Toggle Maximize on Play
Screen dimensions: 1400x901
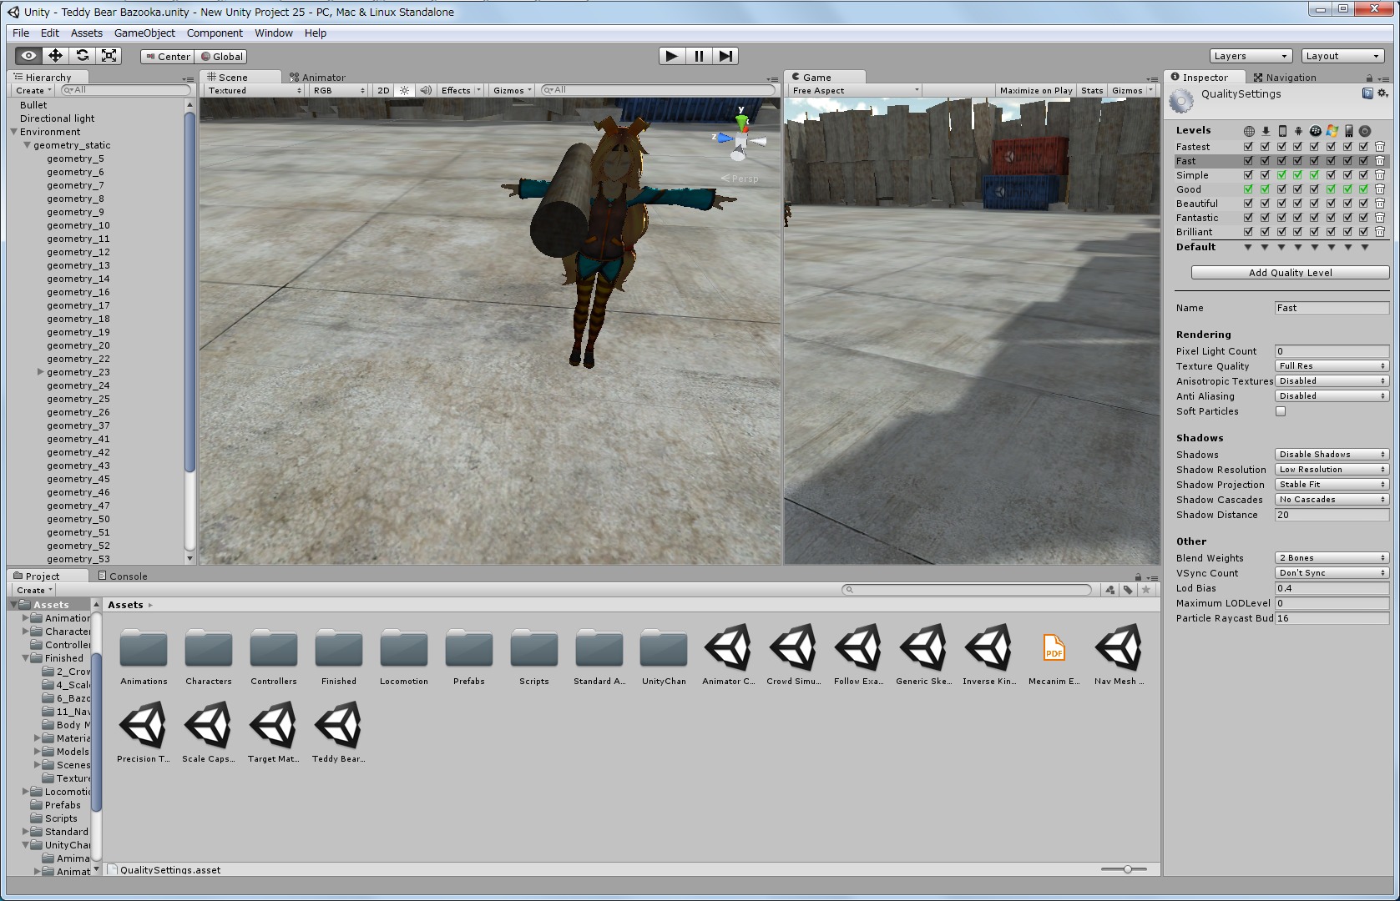click(x=1035, y=90)
